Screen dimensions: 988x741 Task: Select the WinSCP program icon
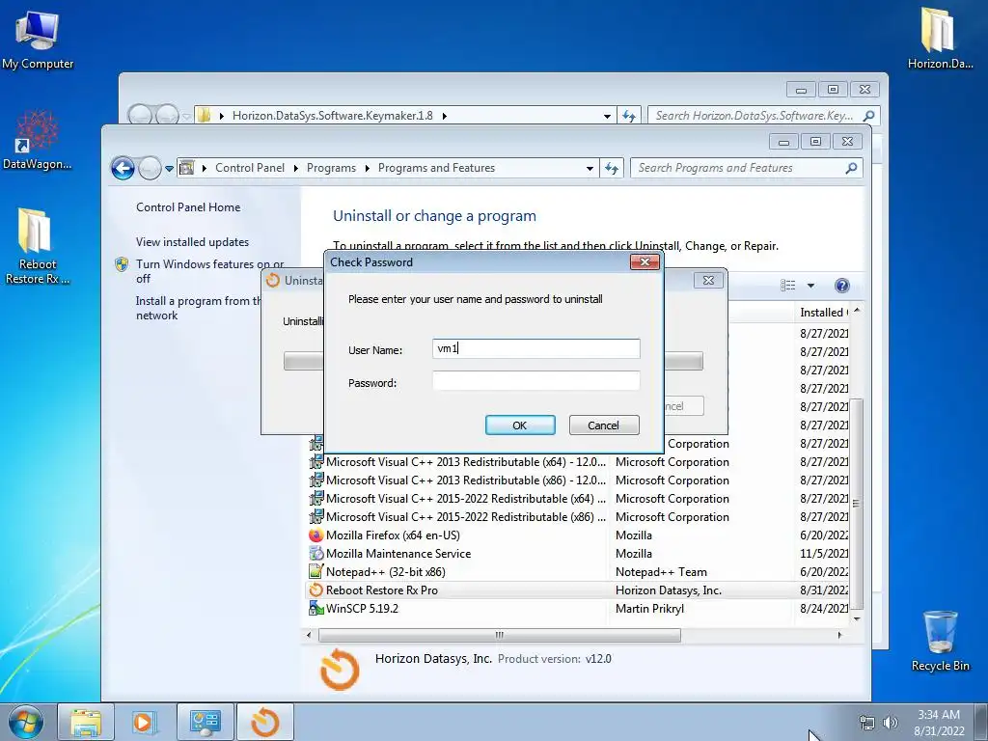coord(316,609)
